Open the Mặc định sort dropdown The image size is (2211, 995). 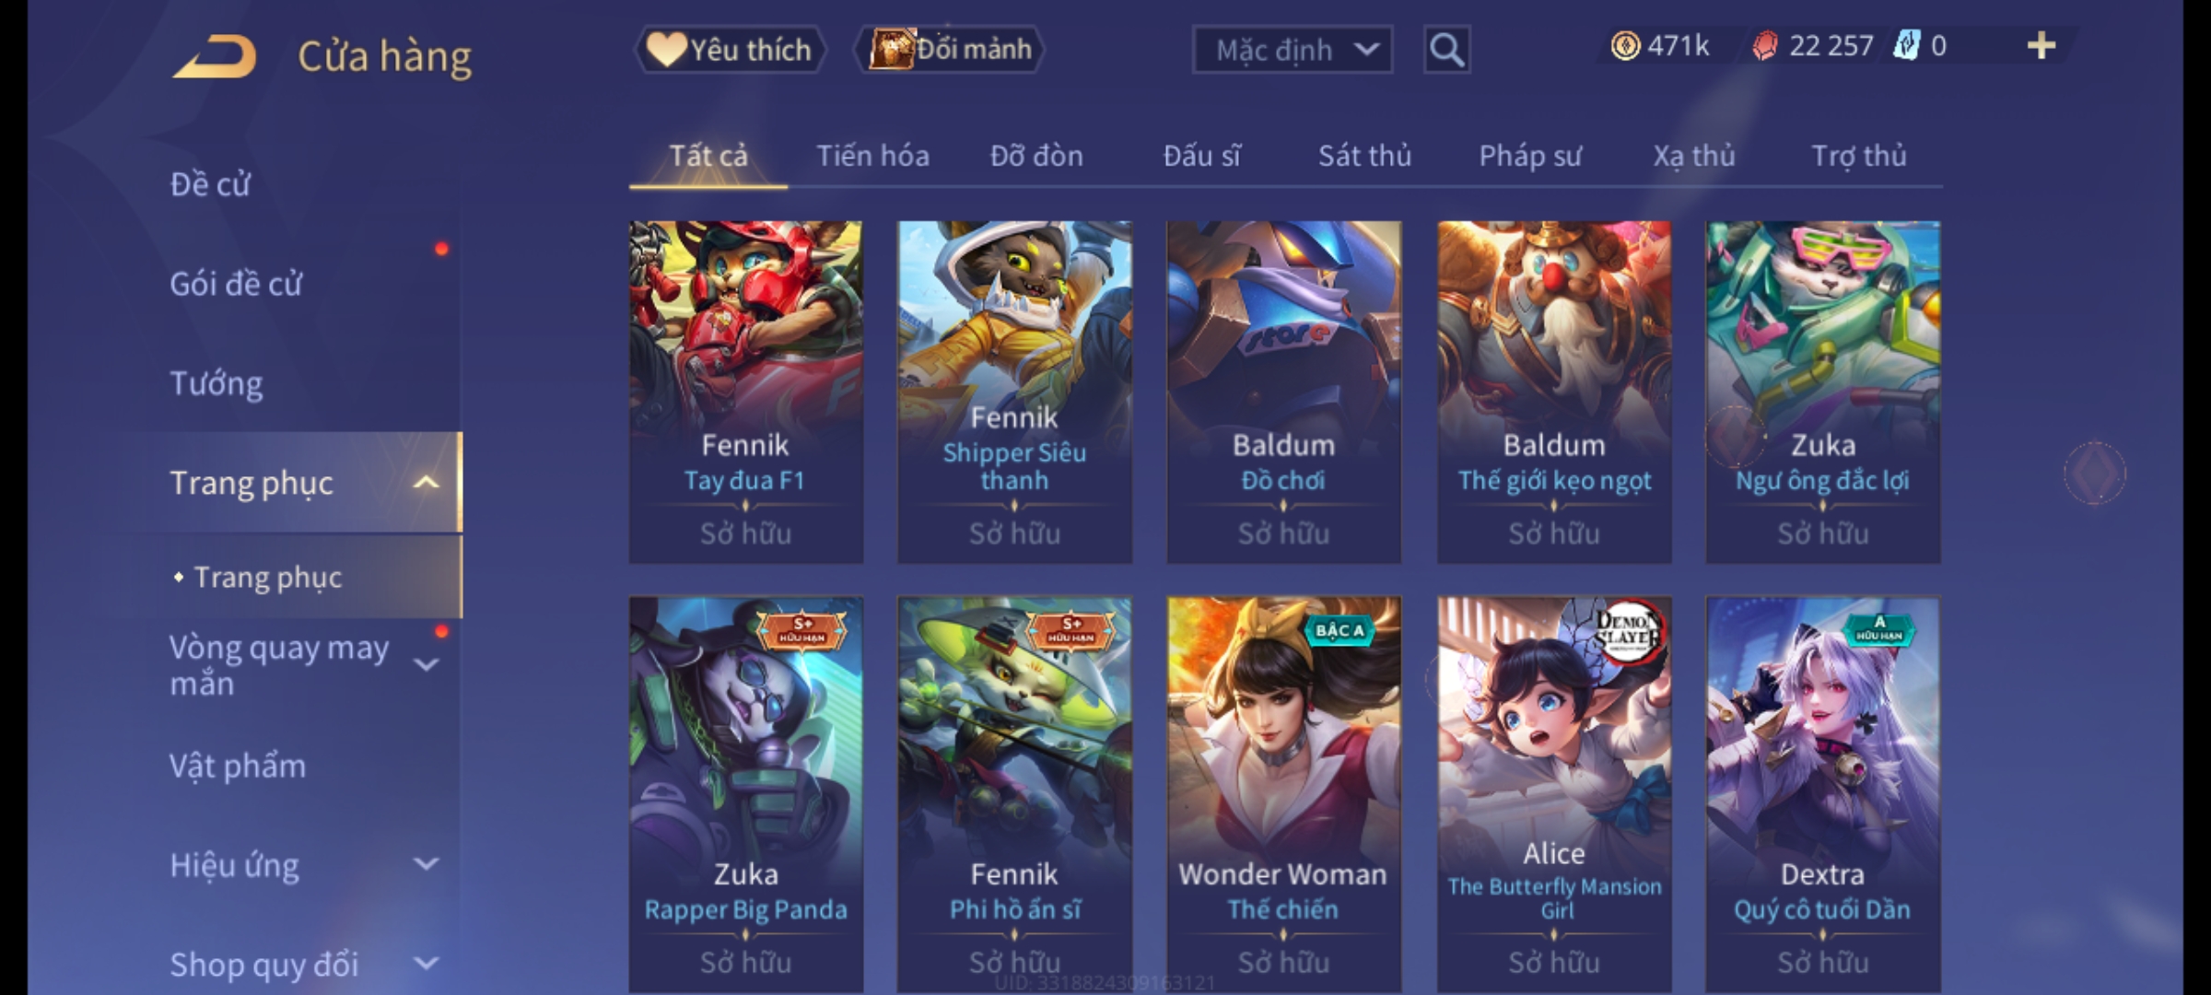[1292, 50]
